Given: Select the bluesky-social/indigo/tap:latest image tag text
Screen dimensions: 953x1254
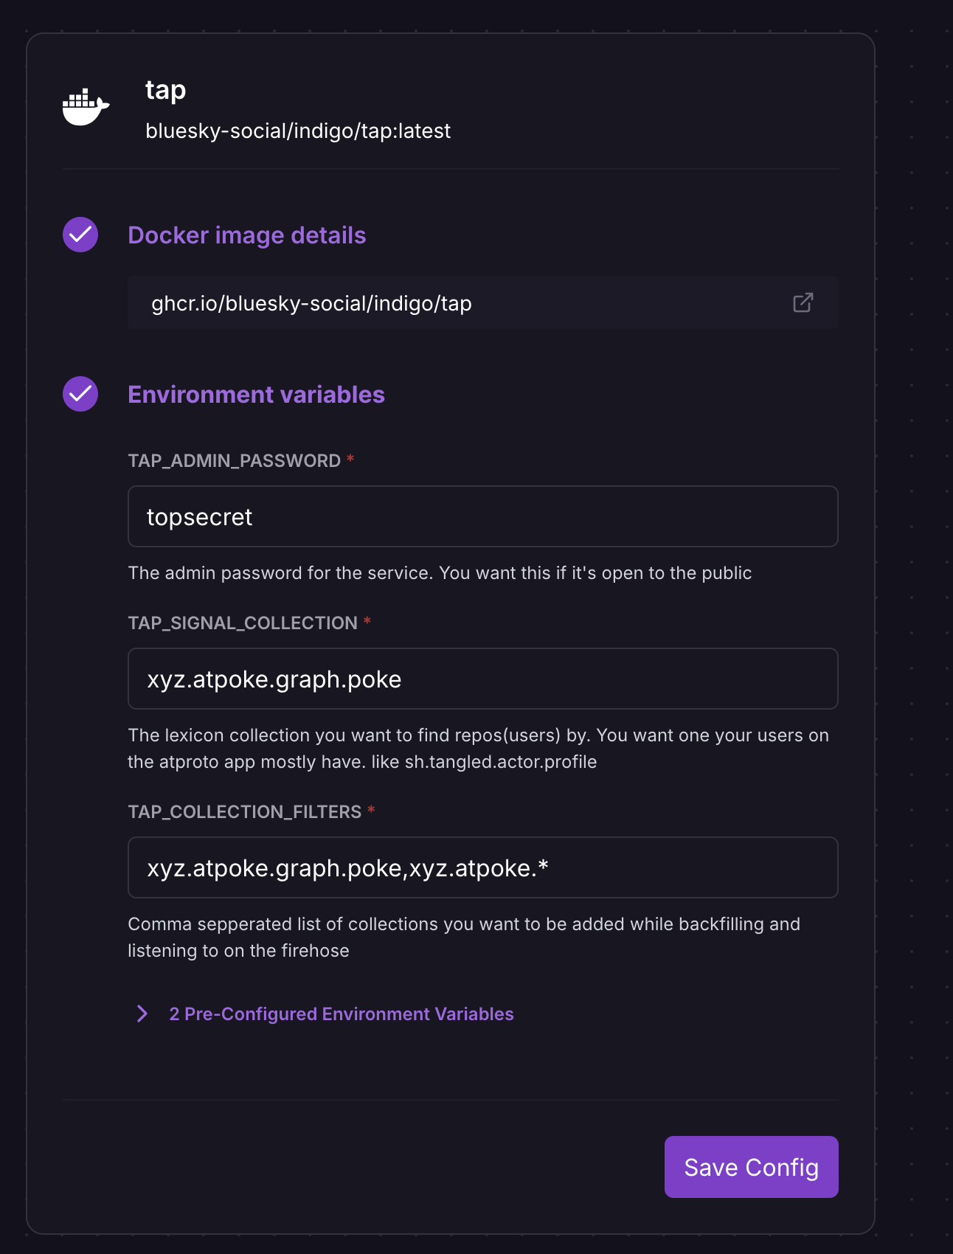Looking at the screenshot, I should pos(297,131).
